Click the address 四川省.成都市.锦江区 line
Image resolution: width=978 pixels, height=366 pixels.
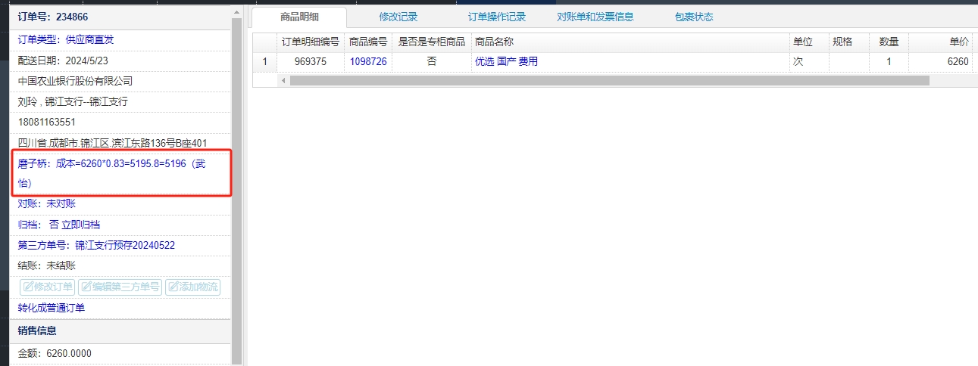click(x=112, y=143)
